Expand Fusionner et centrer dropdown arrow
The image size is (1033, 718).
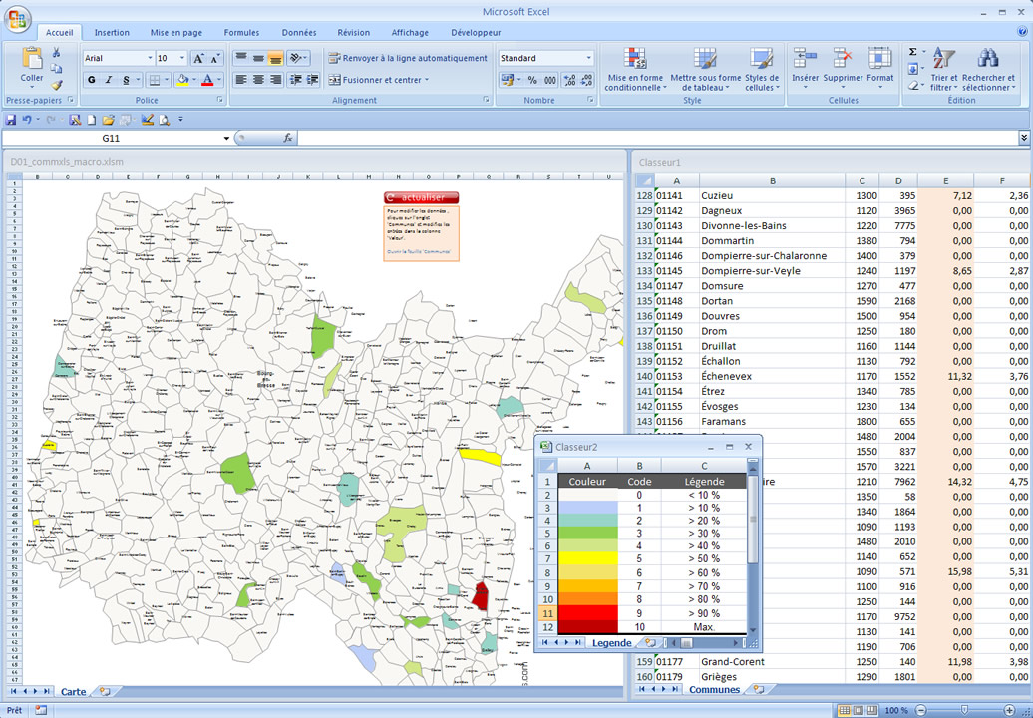coord(427,80)
